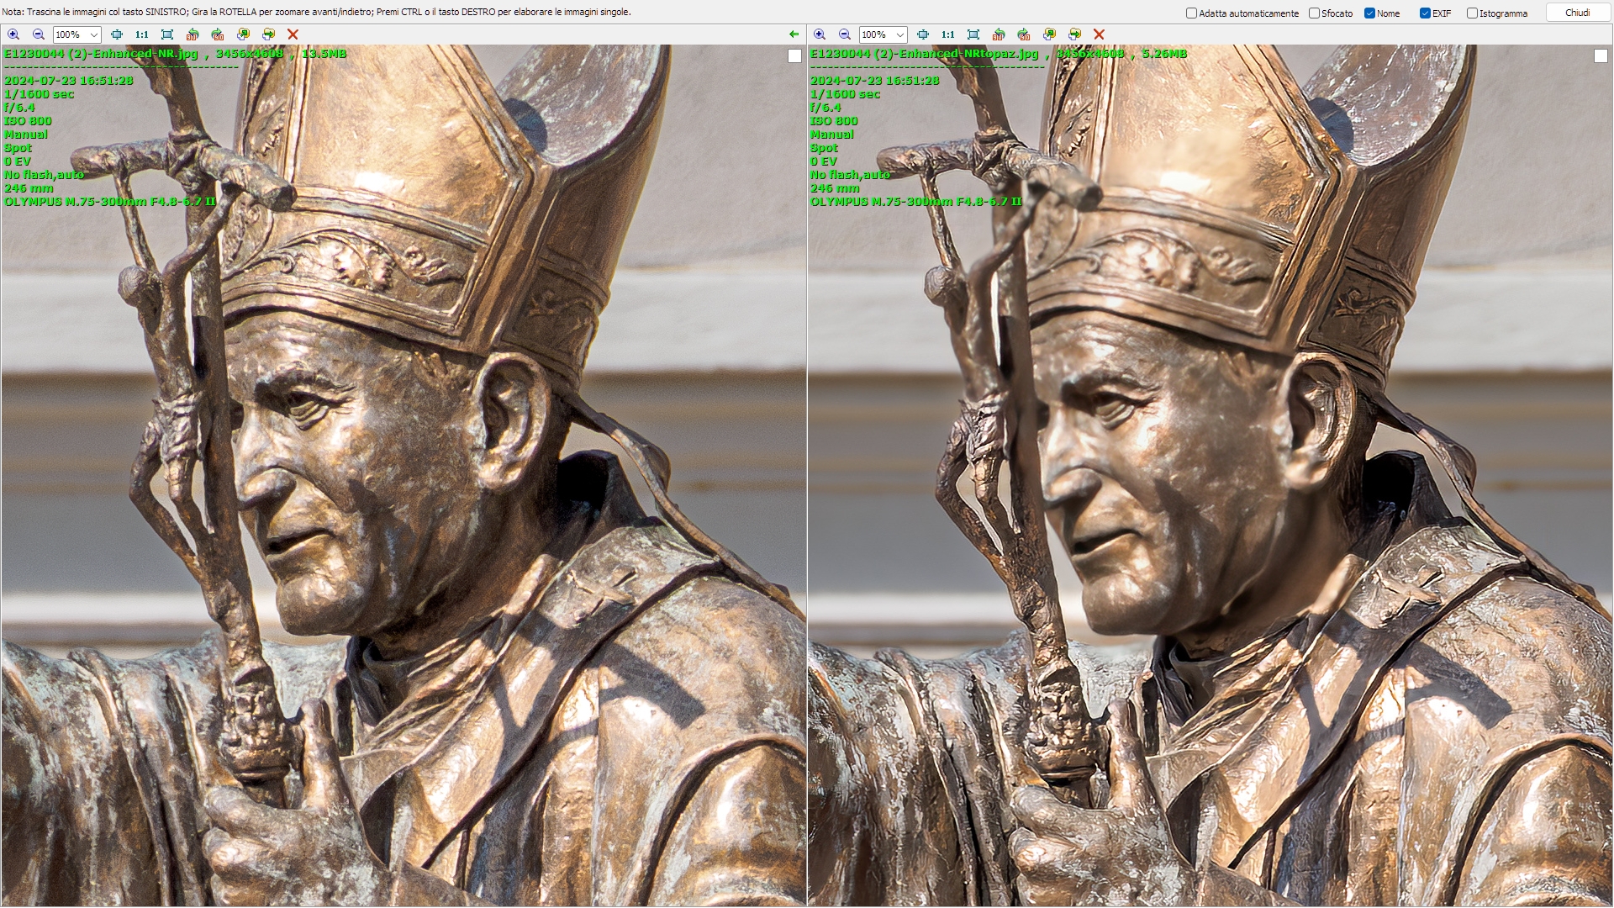Click the full-screen frame icon in right panel
The width and height of the screenshot is (1614, 908).
tap(973, 34)
